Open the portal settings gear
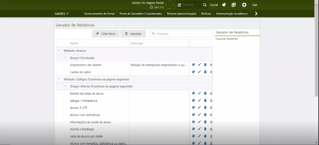The image size is (319, 145). tap(244, 5)
